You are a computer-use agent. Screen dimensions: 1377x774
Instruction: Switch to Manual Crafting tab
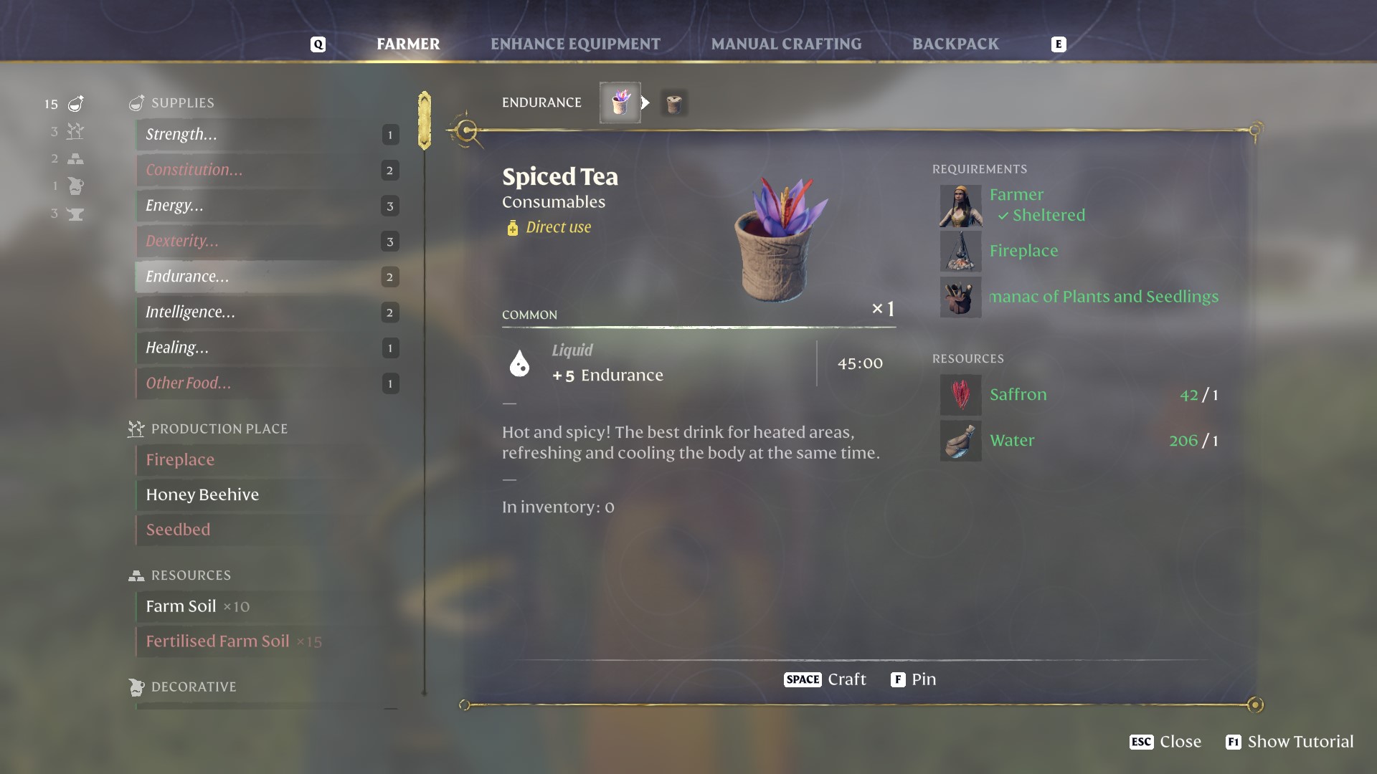(x=786, y=44)
